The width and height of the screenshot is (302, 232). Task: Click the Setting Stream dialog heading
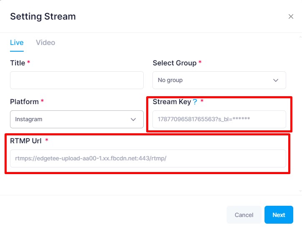pos(43,17)
